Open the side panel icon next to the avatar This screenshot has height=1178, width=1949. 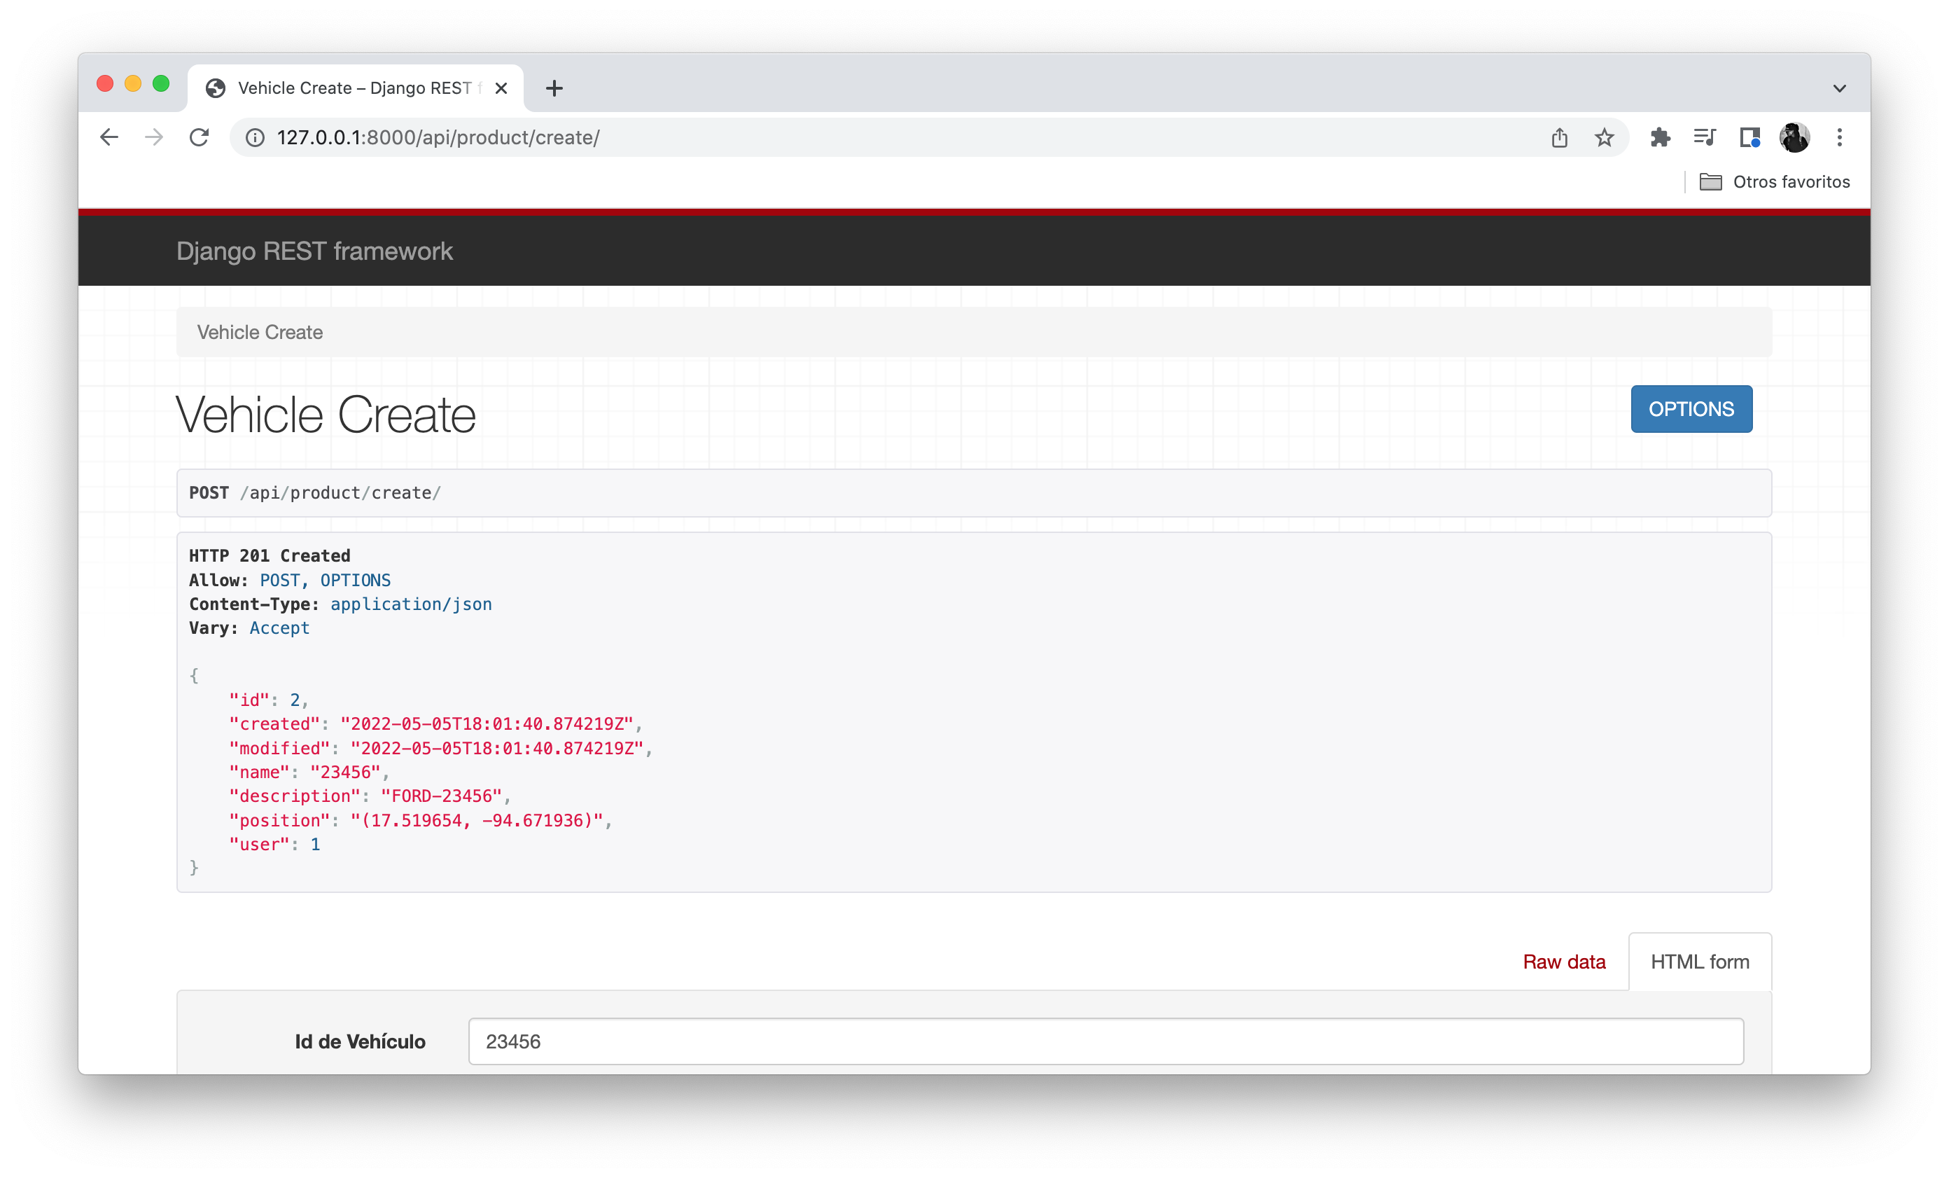[x=1749, y=137]
